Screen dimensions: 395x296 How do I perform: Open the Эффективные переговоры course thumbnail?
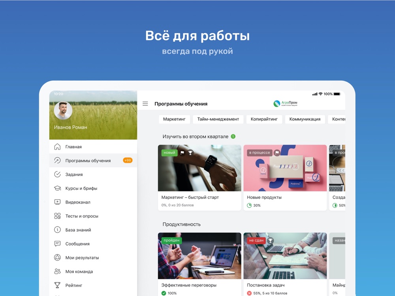click(x=199, y=256)
